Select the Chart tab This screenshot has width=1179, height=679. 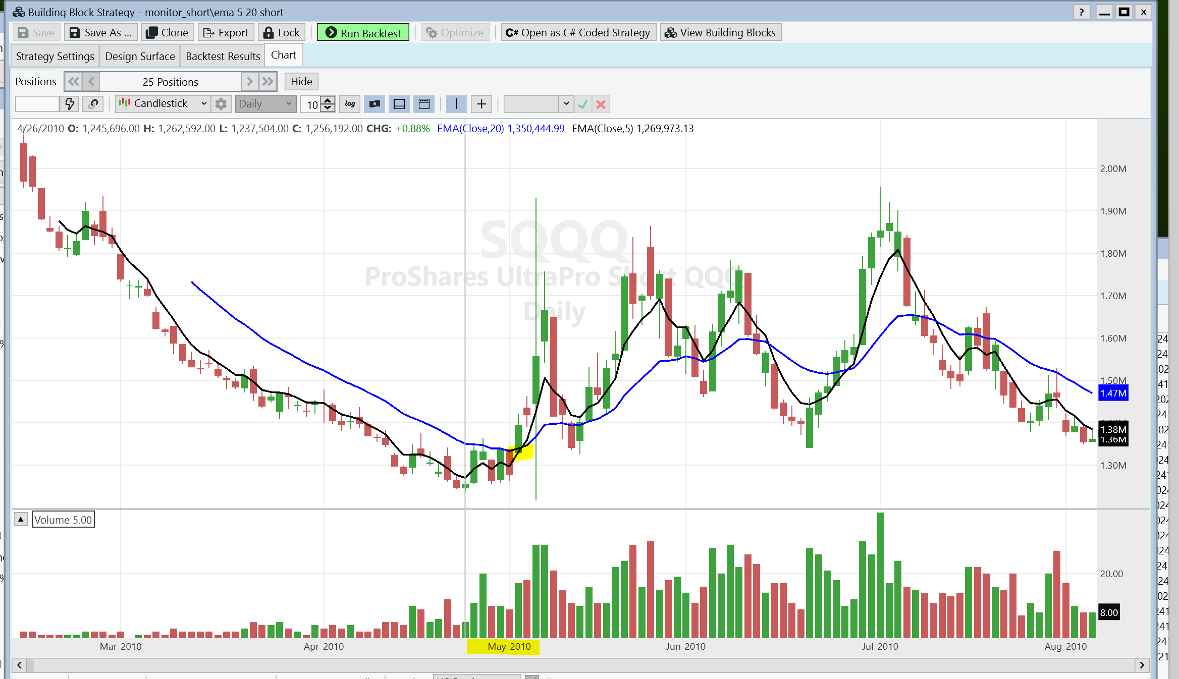pyautogui.click(x=284, y=55)
